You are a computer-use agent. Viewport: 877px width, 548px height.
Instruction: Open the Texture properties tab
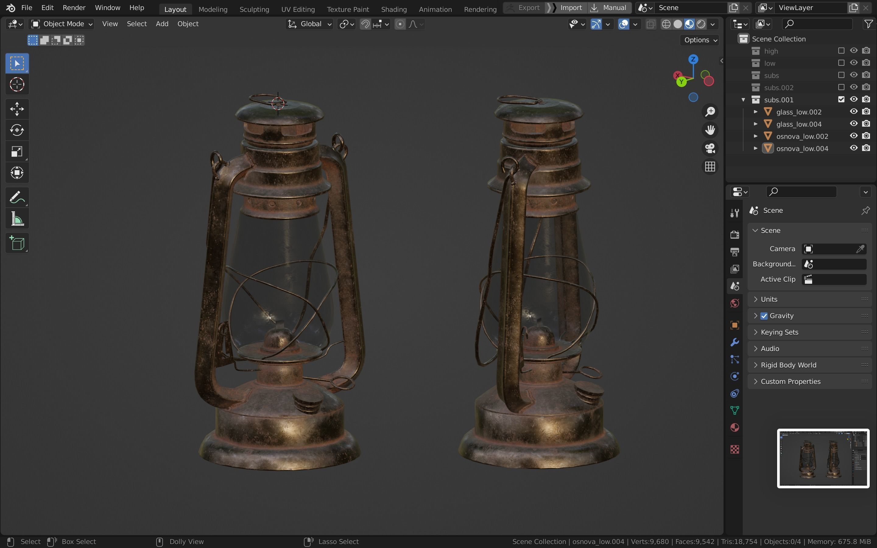coord(734,449)
